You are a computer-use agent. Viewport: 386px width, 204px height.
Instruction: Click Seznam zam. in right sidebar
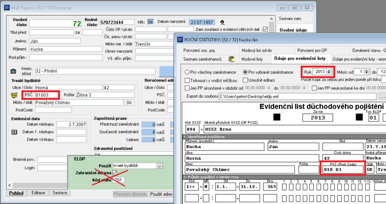pyautogui.click(x=290, y=18)
